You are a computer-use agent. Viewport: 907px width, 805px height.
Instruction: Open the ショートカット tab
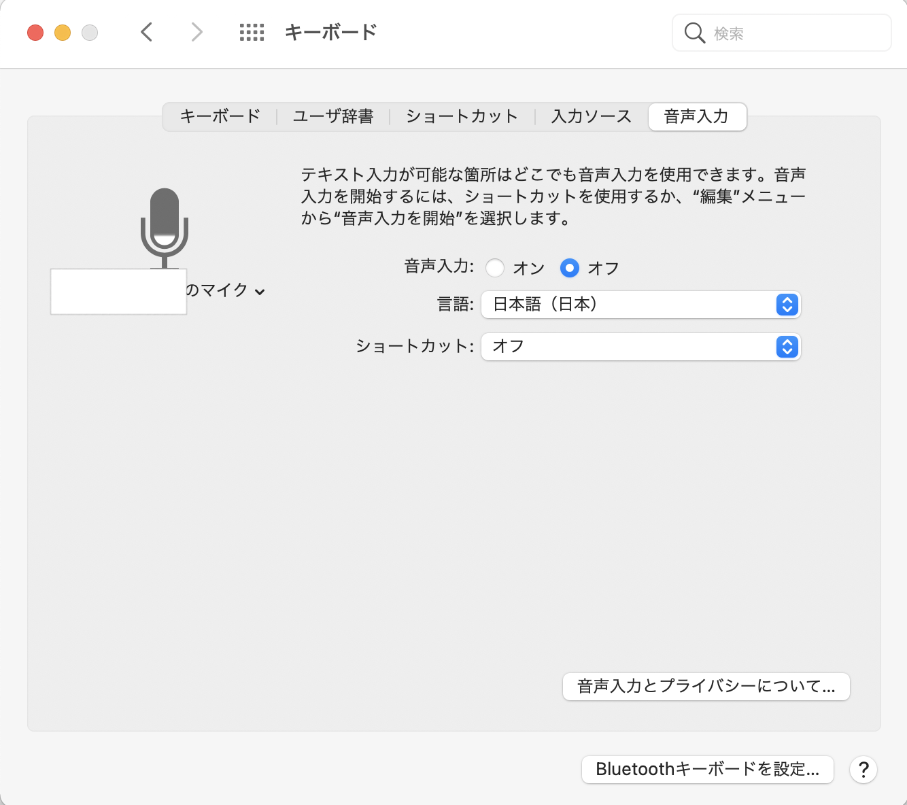(x=462, y=116)
